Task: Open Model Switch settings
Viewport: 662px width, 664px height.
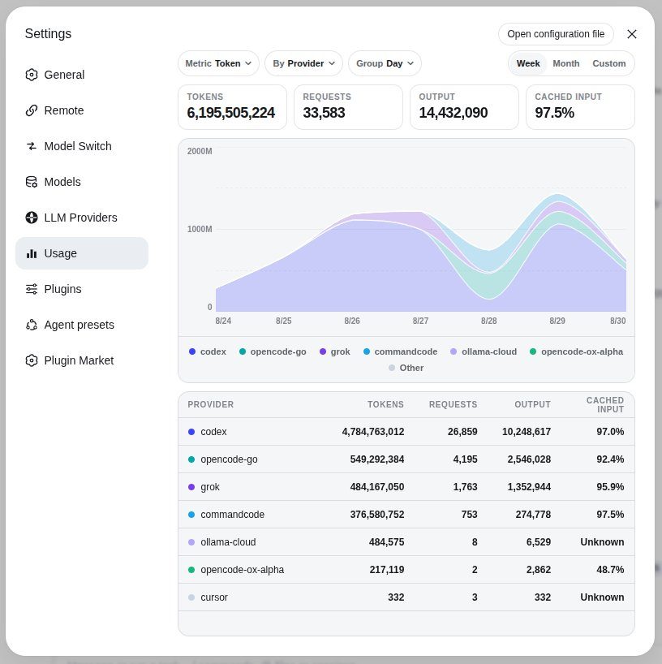Action: (82, 146)
